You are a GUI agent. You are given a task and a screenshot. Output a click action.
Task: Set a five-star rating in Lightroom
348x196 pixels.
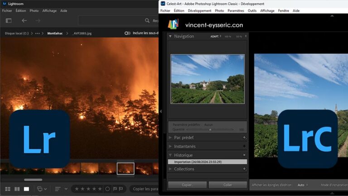click(x=100, y=189)
